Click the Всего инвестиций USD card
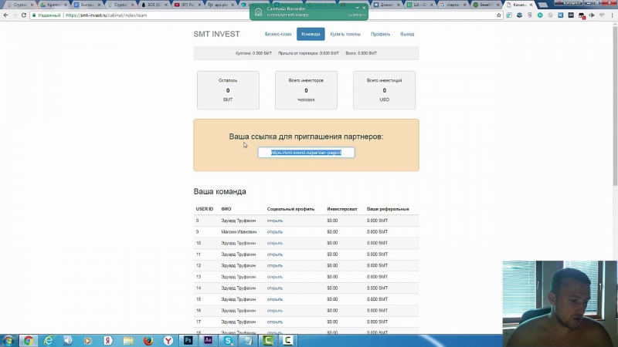The height and width of the screenshot is (347, 618). (x=384, y=90)
